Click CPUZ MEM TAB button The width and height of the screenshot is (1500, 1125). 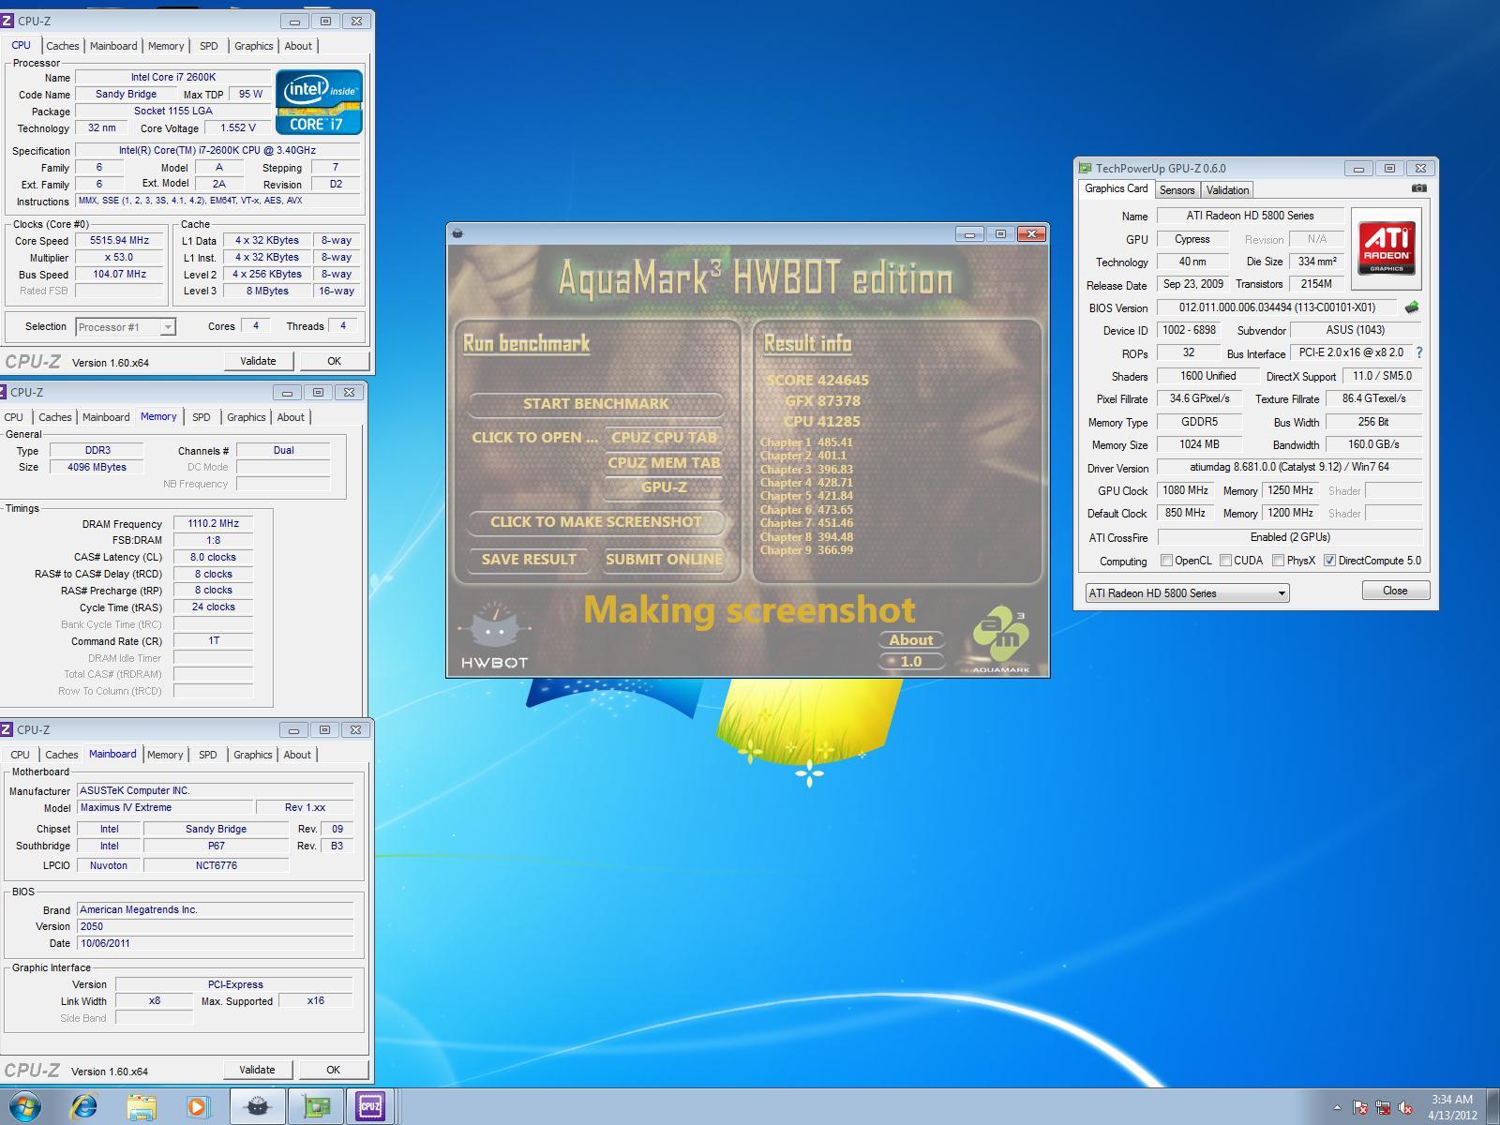click(664, 463)
